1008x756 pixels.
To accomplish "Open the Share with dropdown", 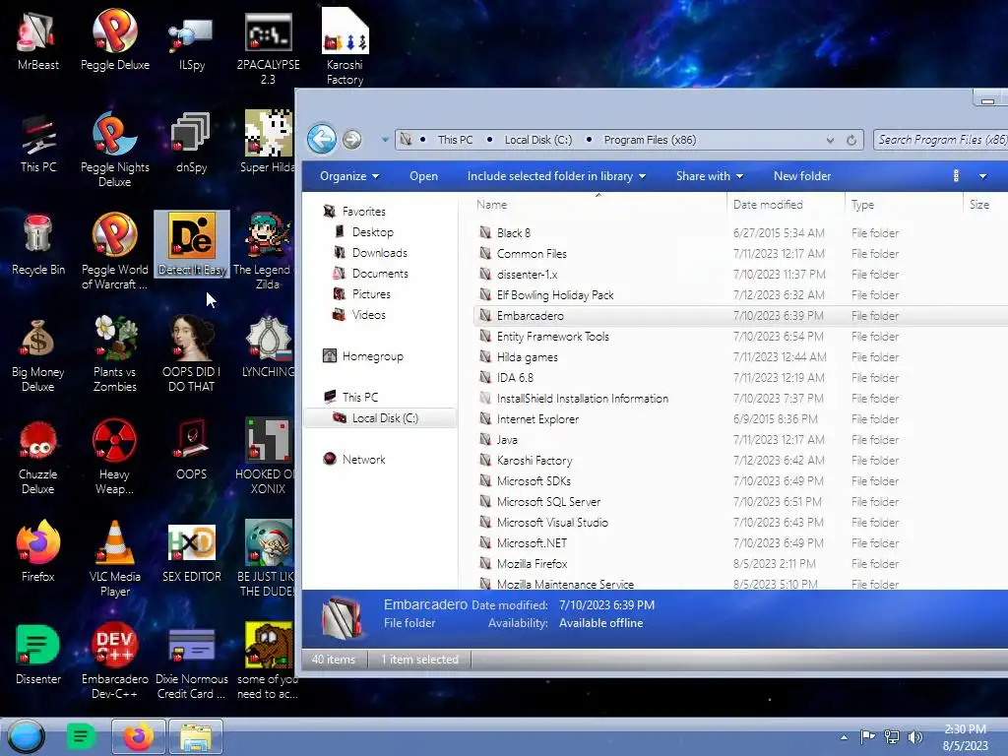I will click(710, 176).
